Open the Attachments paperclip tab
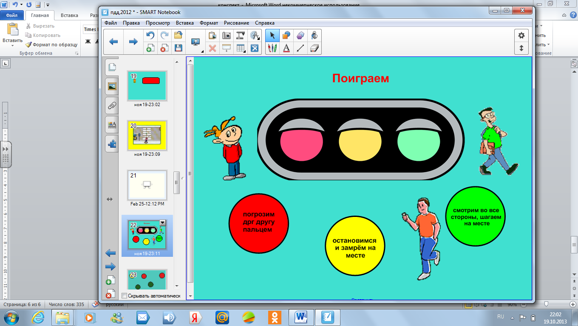The width and height of the screenshot is (578, 326). pos(112,105)
